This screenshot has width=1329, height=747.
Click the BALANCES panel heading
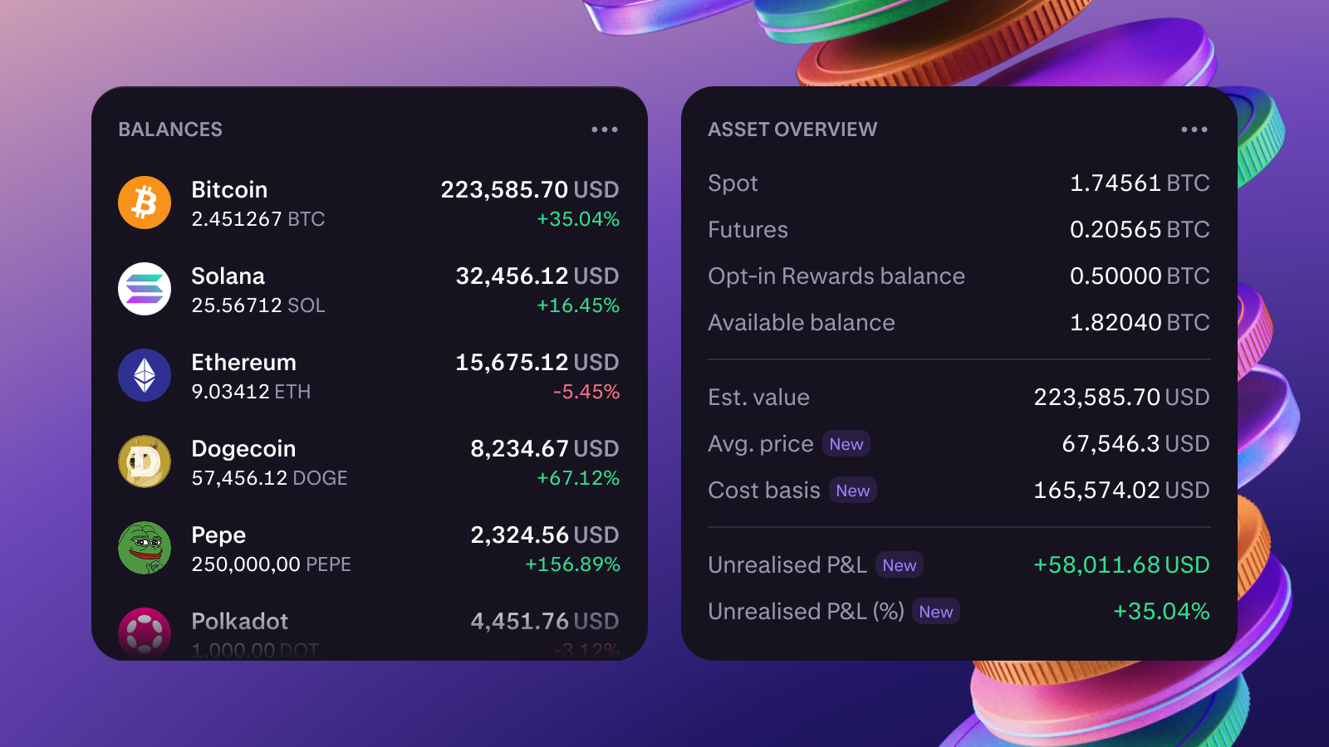tap(170, 129)
